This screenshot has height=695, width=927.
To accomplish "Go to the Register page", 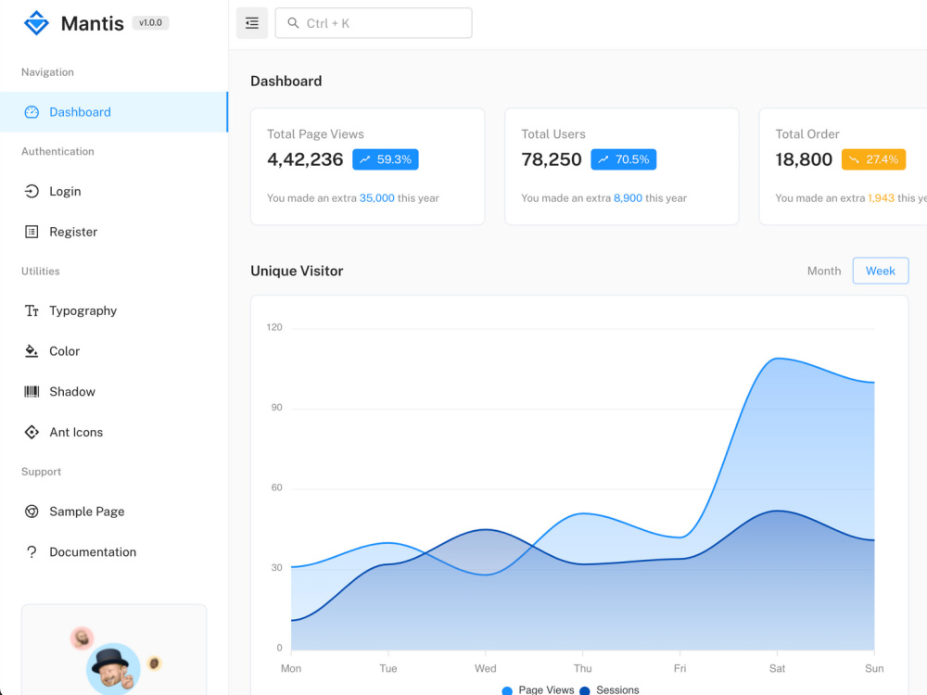I will [114, 232].
